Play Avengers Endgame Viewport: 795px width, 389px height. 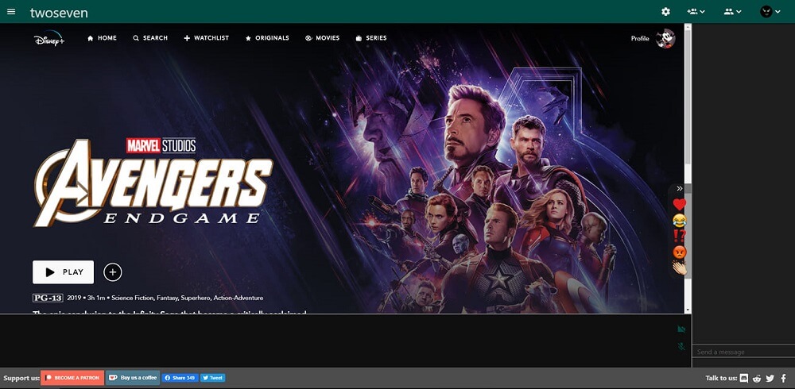[64, 272]
